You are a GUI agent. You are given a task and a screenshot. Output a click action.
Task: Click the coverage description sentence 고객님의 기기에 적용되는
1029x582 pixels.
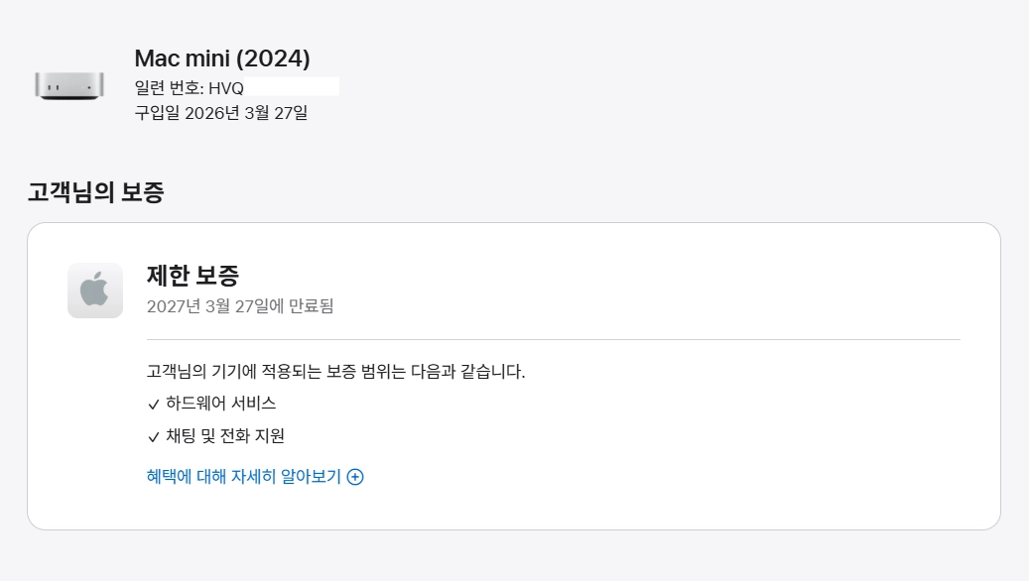pyautogui.click(x=336, y=372)
